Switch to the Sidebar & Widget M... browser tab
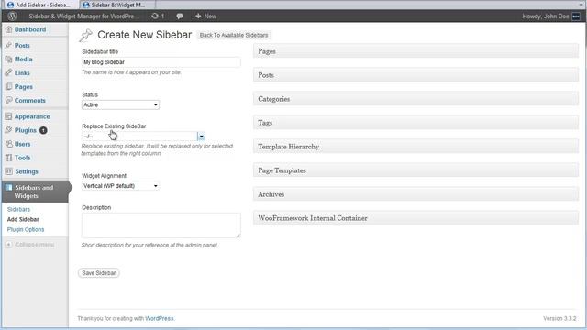Image resolution: width=587 pixels, height=330 pixels. (x=116, y=5)
